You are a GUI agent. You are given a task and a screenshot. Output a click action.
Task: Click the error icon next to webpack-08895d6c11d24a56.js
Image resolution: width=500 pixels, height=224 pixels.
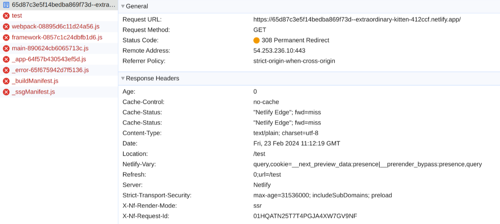click(x=6, y=27)
